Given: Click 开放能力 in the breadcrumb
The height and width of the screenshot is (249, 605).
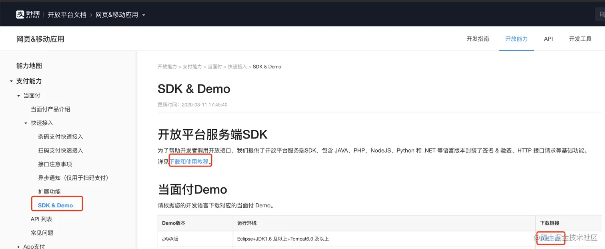Looking at the screenshot, I should coord(167,66).
